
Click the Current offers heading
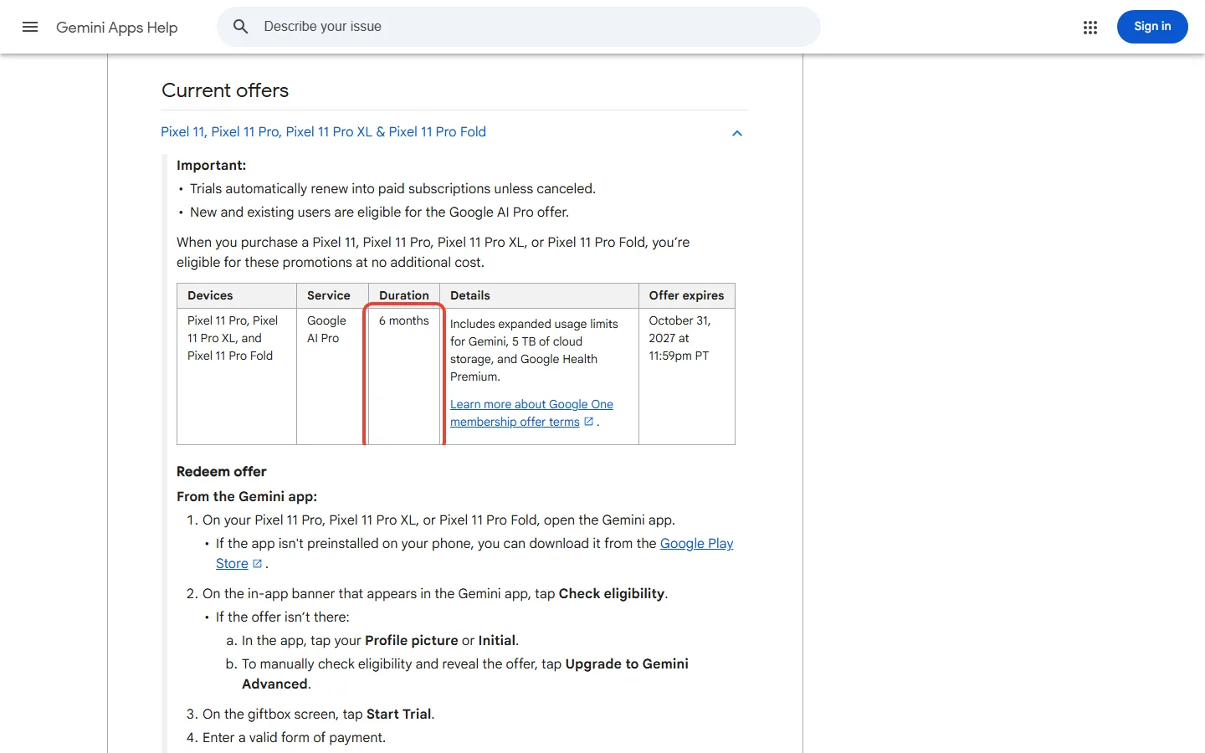pyautogui.click(x=225, y=90)
